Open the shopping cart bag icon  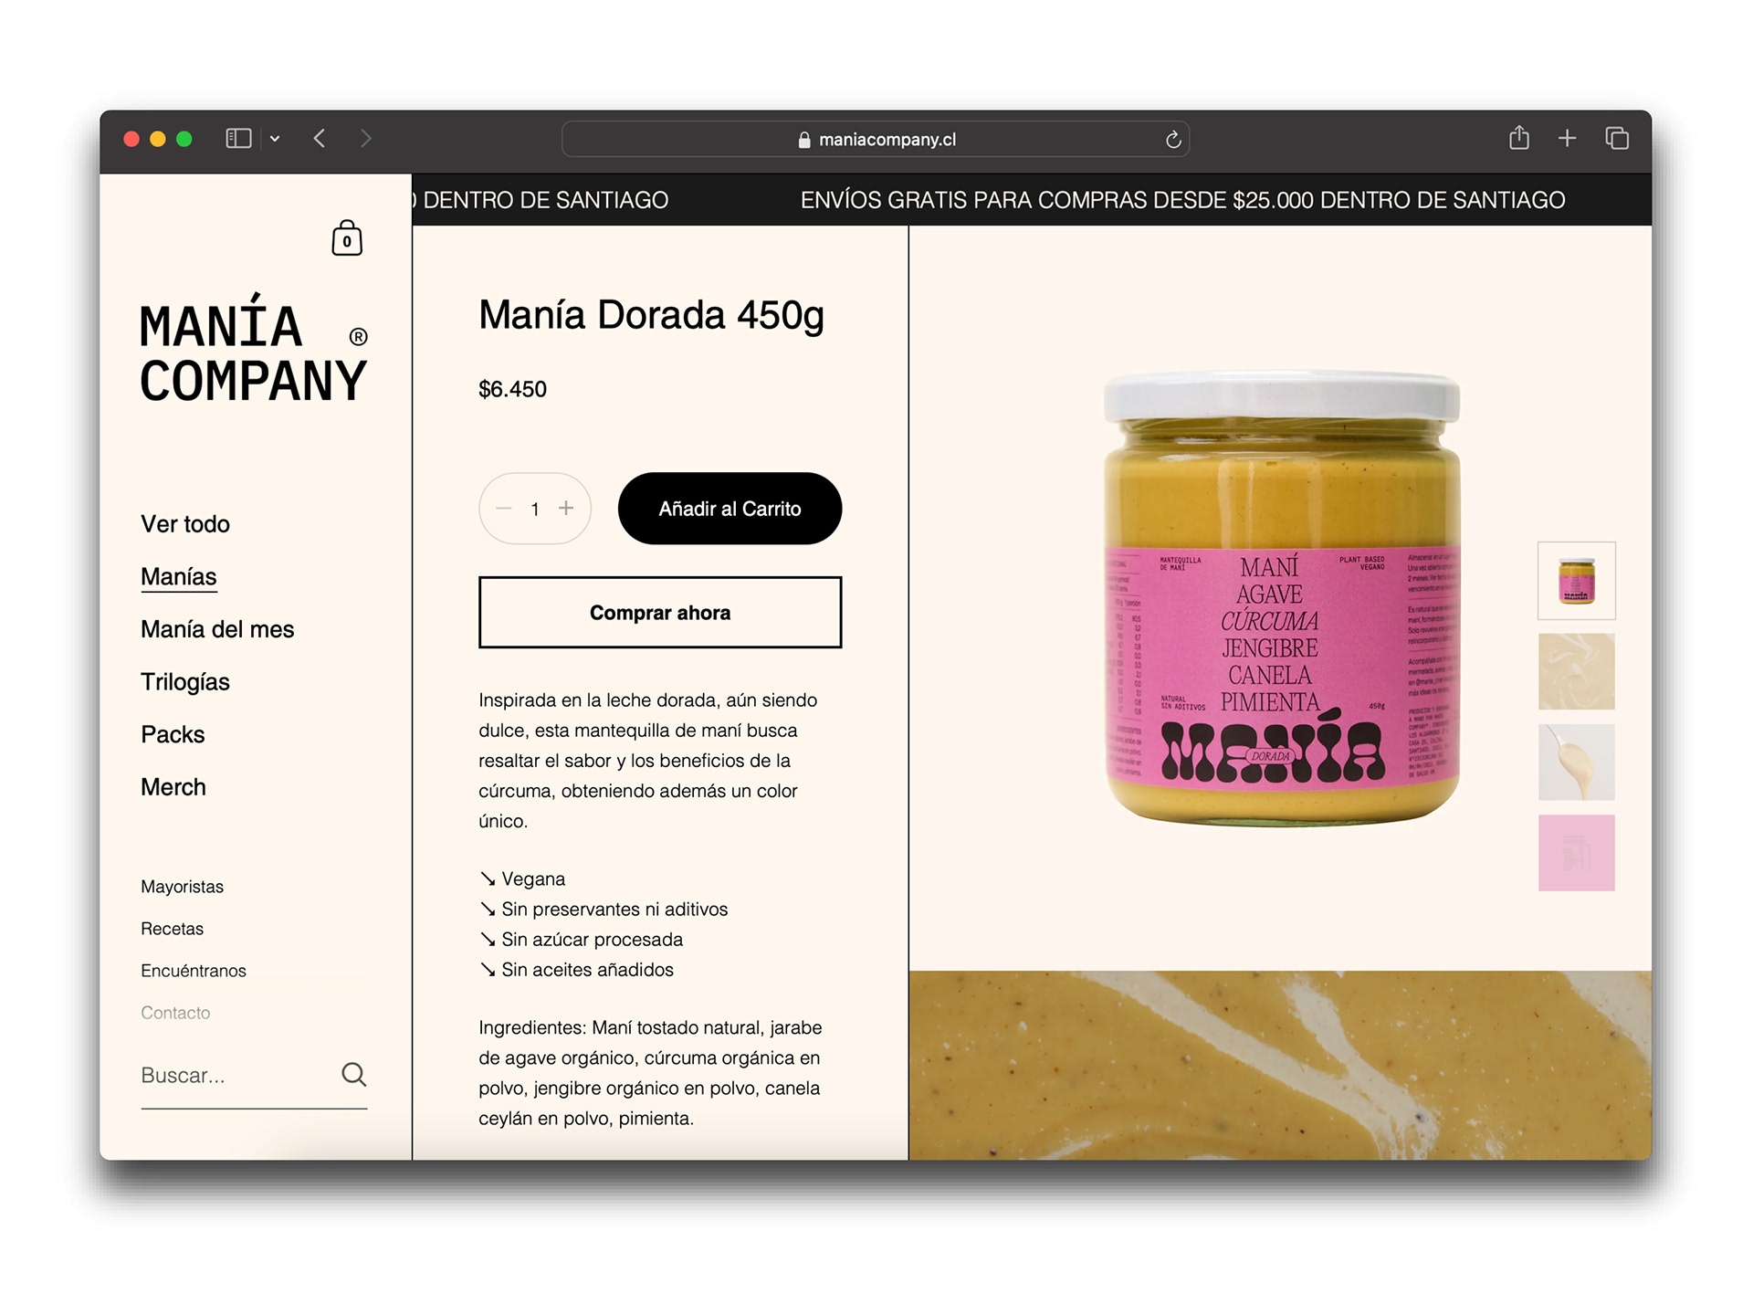[x=347, y=237]
